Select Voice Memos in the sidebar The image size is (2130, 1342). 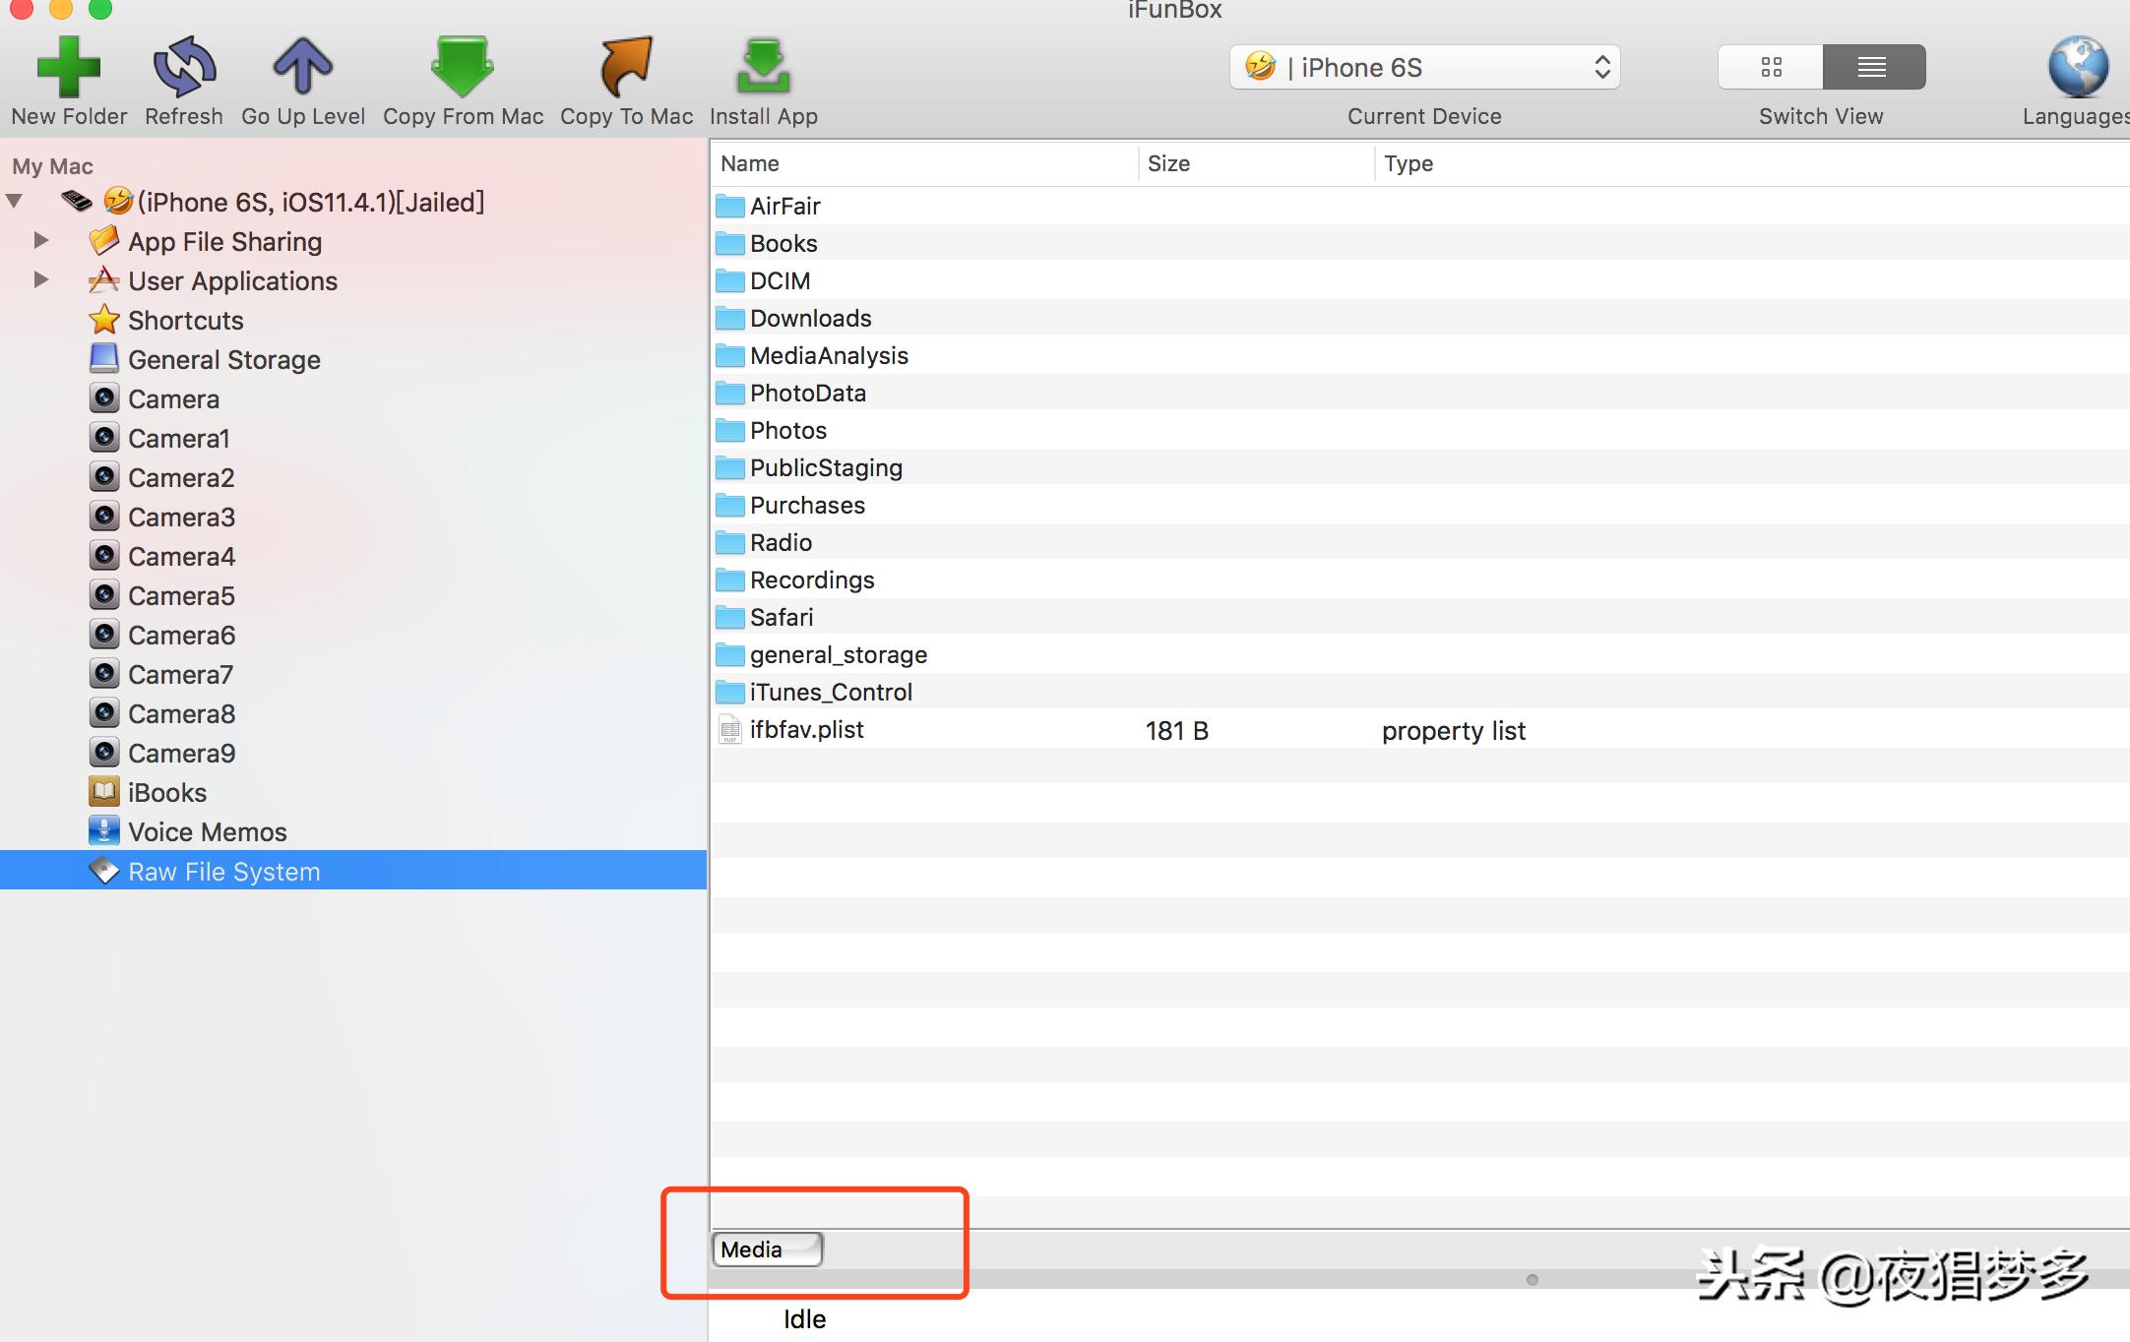pyautogui.click(x=207, y=832)
